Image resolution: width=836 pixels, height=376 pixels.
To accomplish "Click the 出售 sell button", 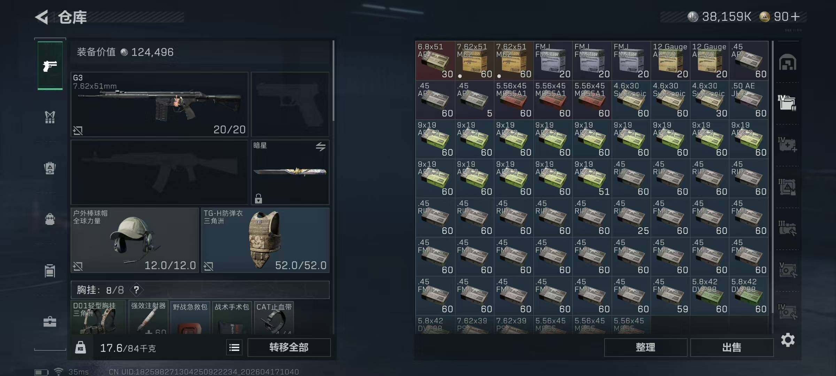I will 731,347.
